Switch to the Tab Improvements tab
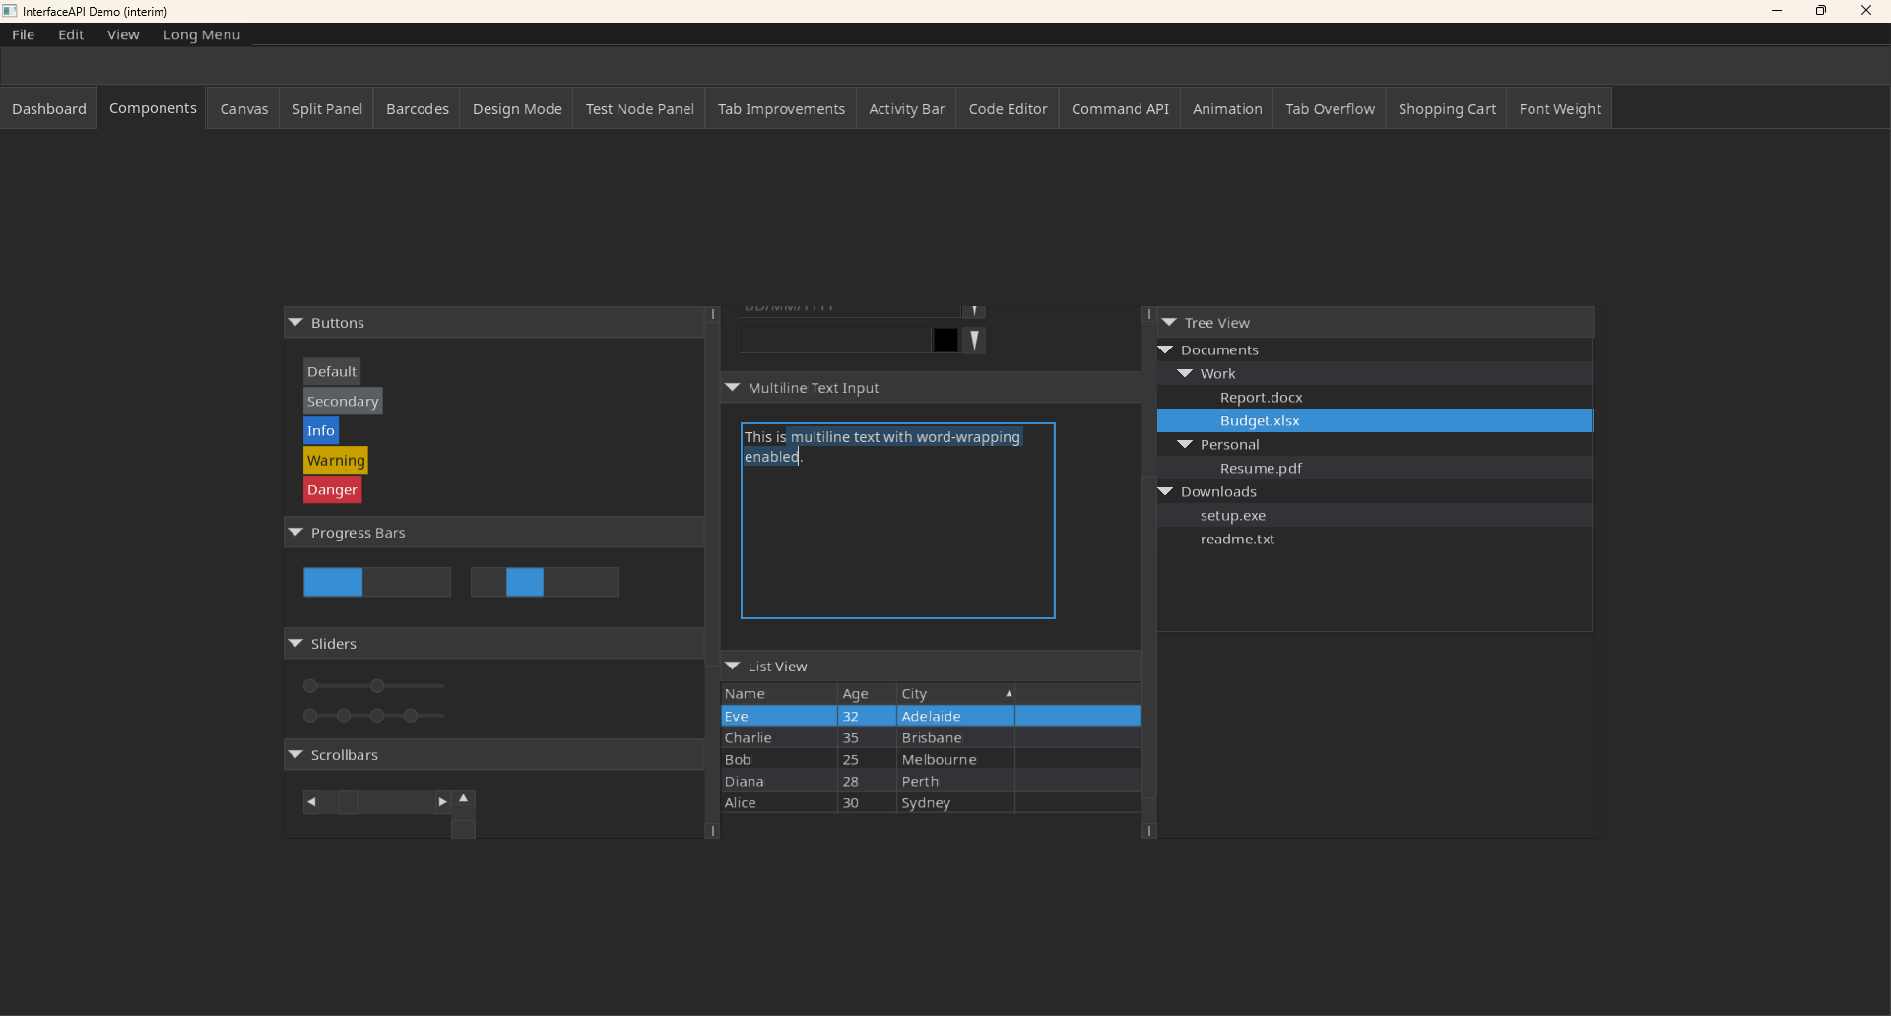Screen dimensions: 1891x1016 pos(781,109)
